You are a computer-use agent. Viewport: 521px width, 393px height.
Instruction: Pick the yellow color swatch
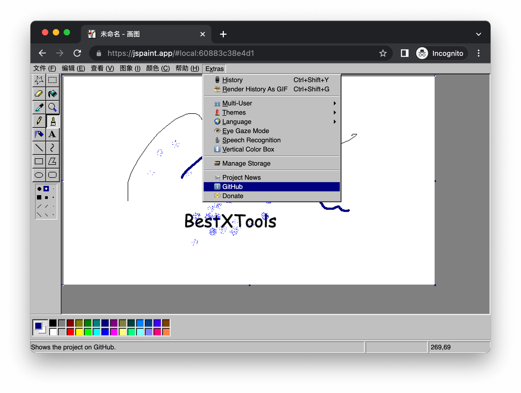pos(79,332)
